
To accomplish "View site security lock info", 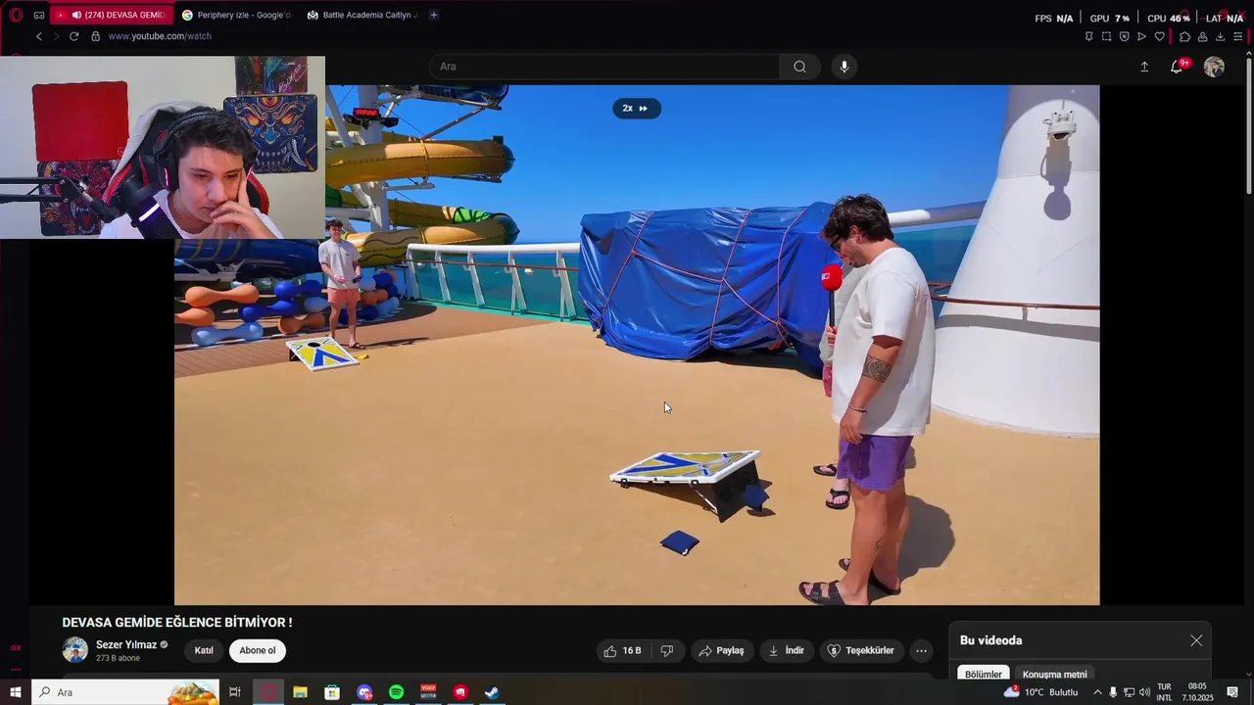I will (95, 36).
